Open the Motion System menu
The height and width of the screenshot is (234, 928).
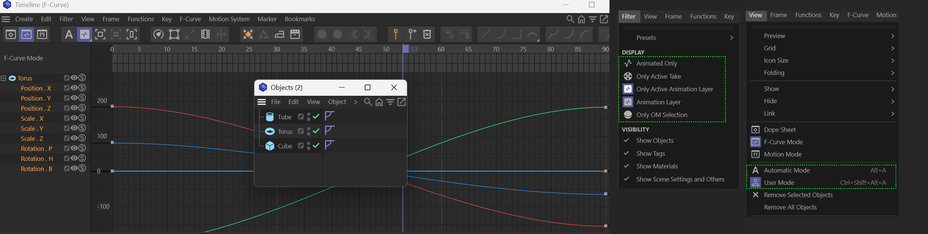coord(229,19)
